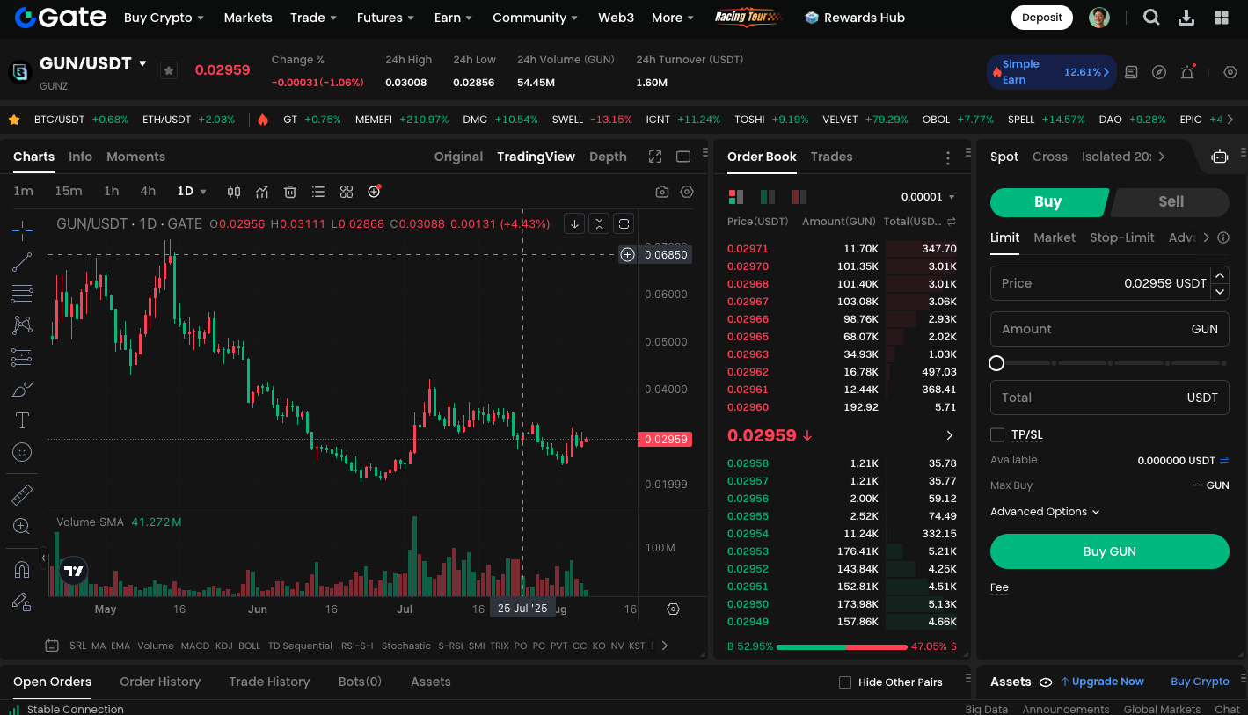Take a chart snapshot with camera icon
Screen dimensions: 1248x715
pos(662,192)
